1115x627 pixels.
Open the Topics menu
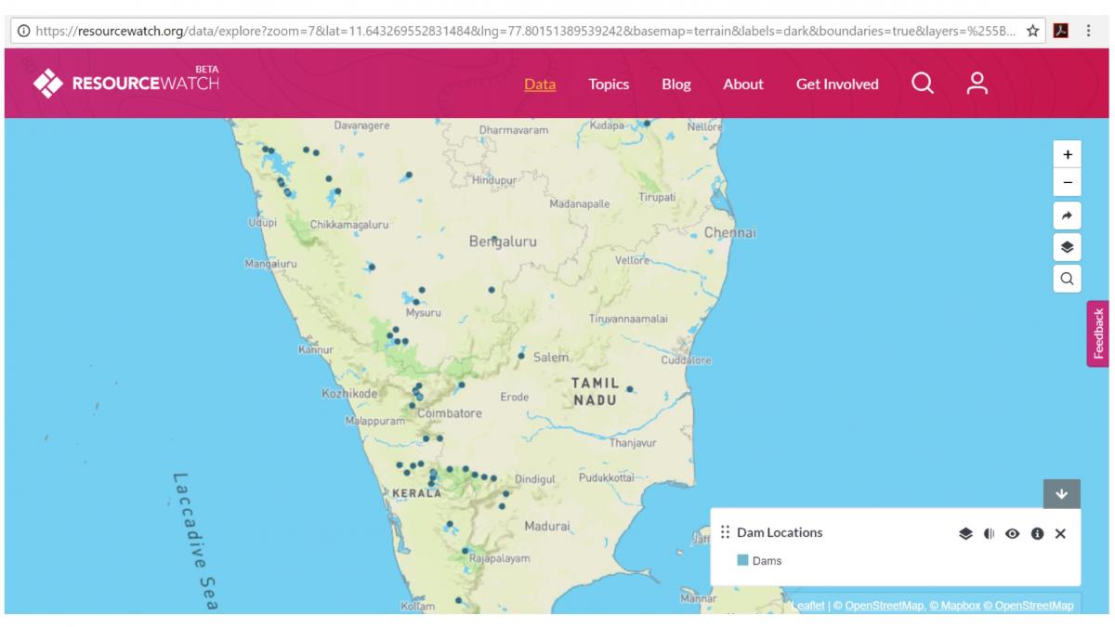609,85
